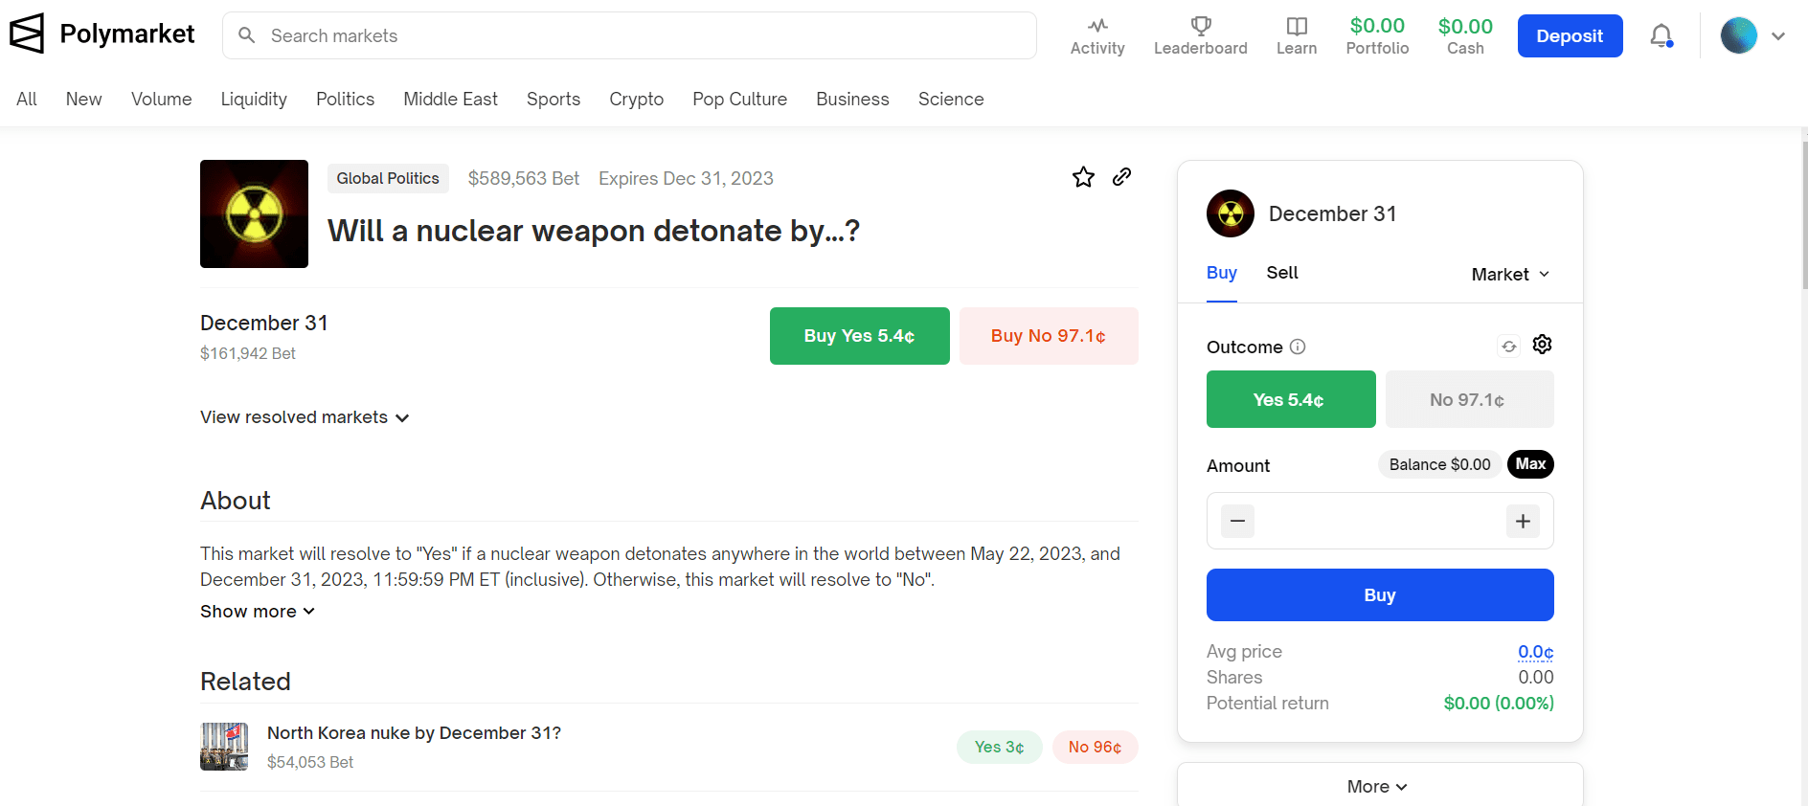1808x806 pixels.
Task: Click the refresh prices icon
Action: point(1509,347)
